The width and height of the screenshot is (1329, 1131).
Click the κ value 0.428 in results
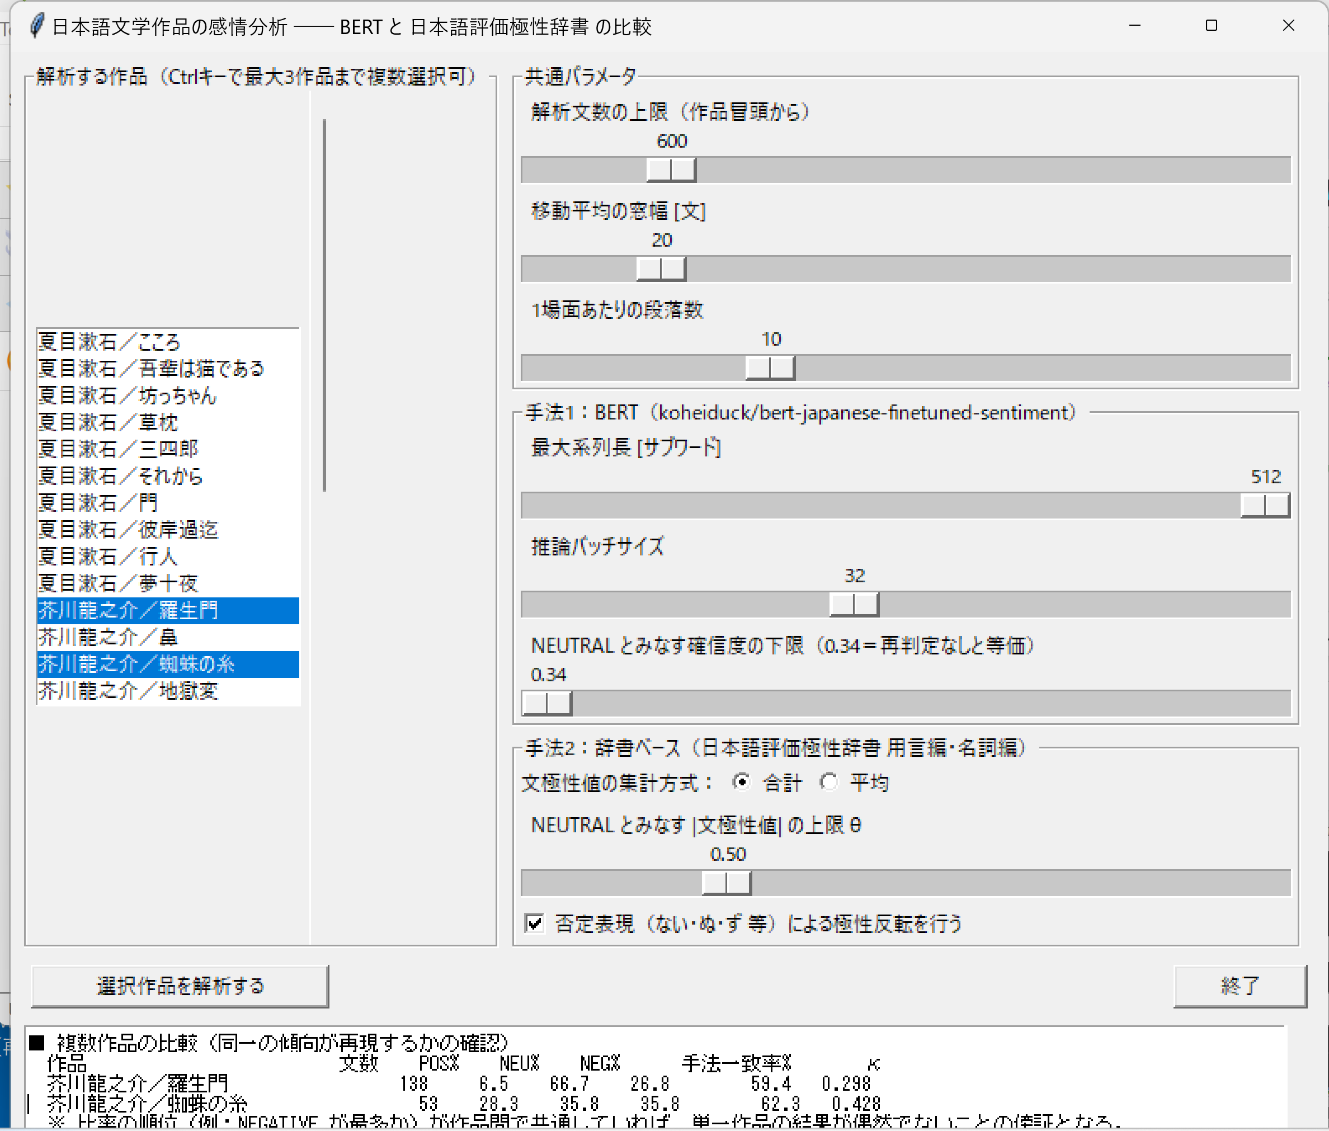856,1104
